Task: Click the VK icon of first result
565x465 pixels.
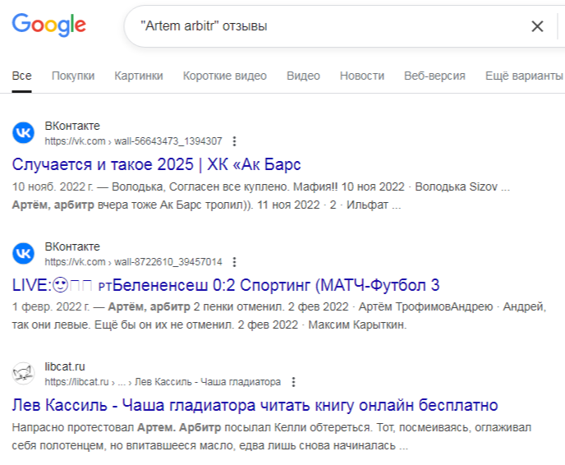Action: (24, 133)
